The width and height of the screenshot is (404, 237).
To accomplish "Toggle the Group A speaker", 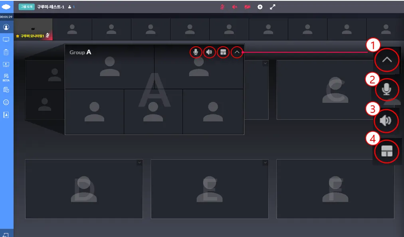I will pyautogui.click(x=210, y=52).
